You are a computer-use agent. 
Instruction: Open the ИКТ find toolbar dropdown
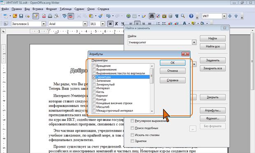(224, 16)
